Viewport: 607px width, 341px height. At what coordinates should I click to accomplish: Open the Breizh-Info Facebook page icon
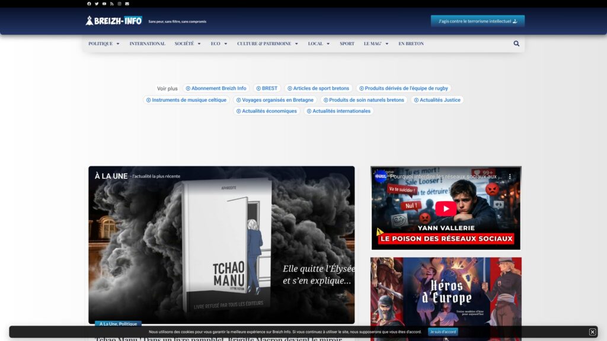coord(89,3)
